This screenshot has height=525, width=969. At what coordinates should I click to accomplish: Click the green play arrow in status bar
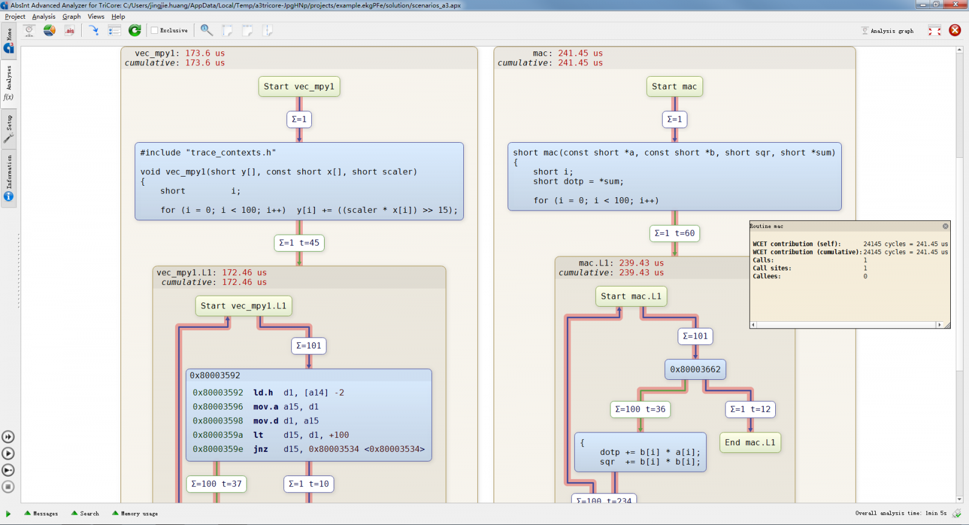tap(8, 514)
